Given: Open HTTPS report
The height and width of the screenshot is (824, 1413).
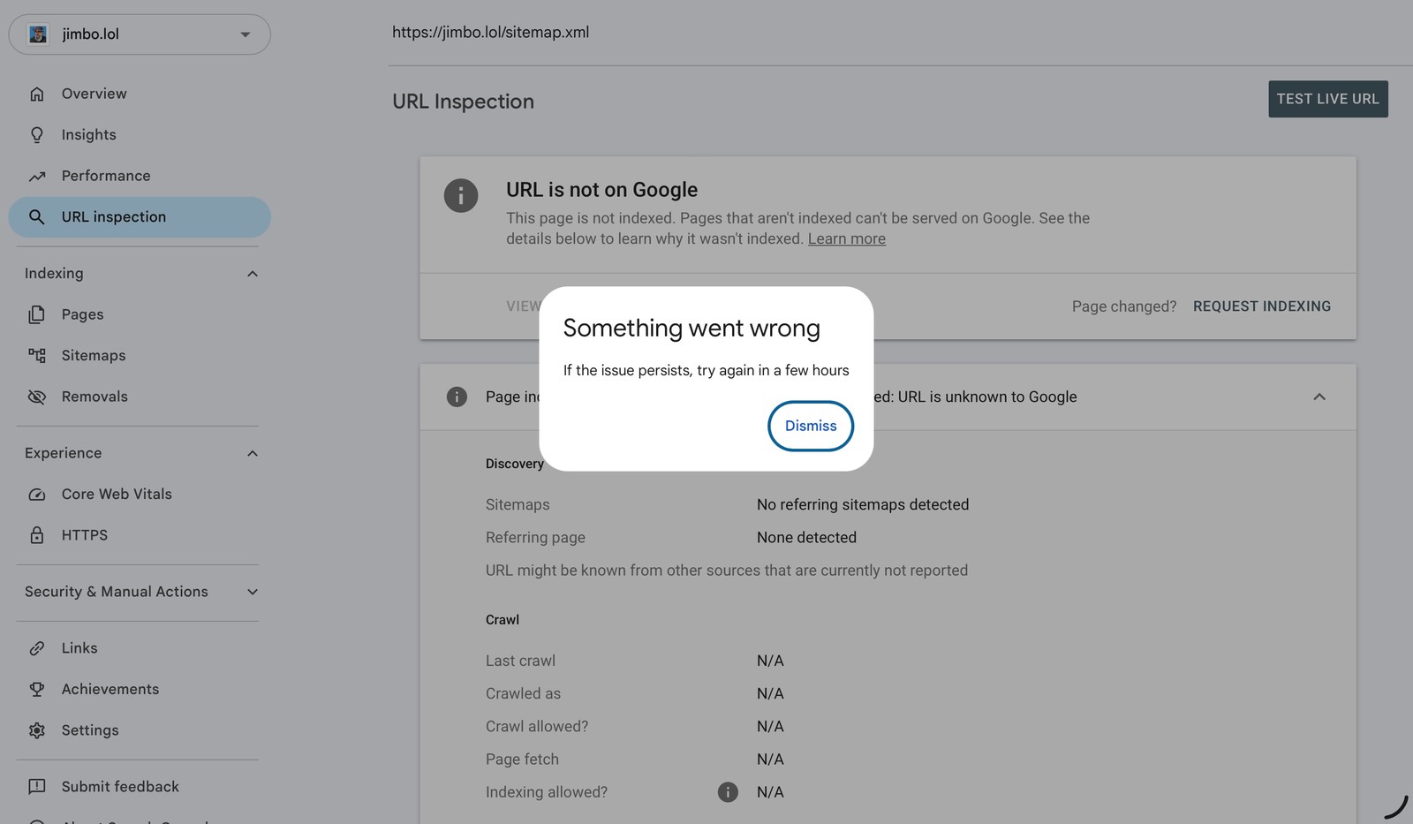Looking at the screenshot, I should (140, 535).
